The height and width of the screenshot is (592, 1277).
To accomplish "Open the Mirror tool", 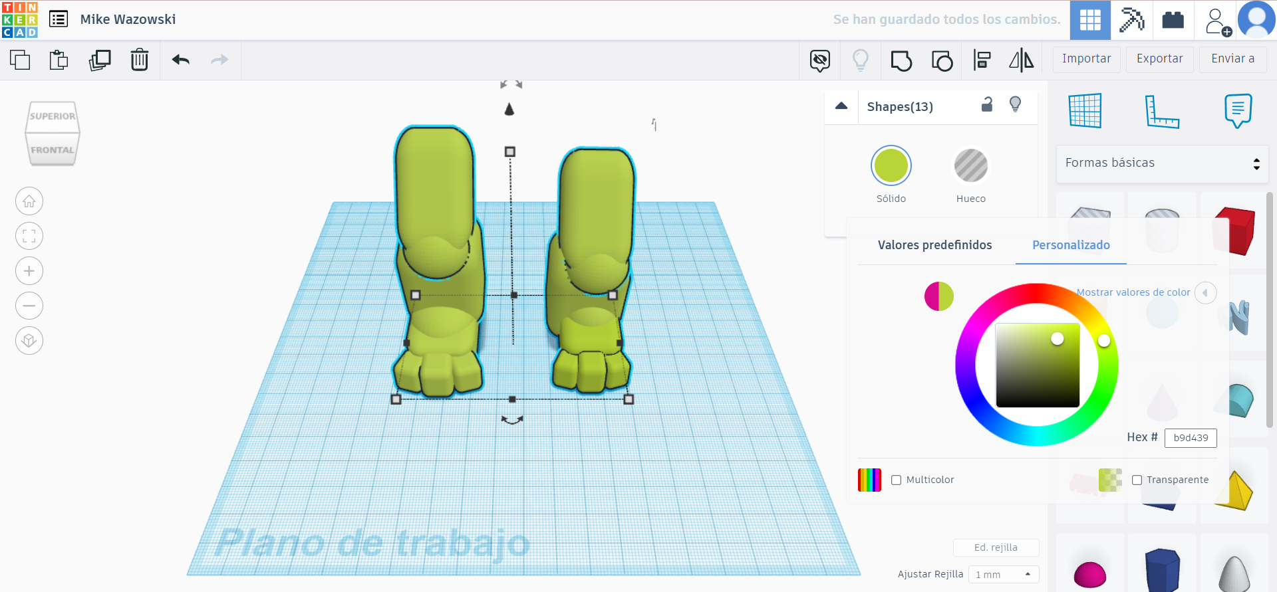I will [x=1022, y=60].
